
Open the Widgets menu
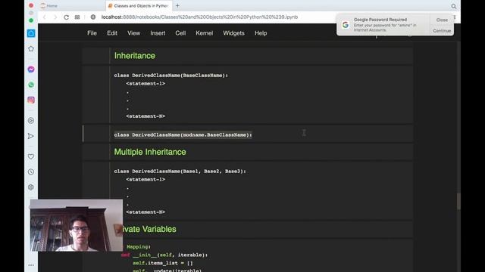click(233, 33)
